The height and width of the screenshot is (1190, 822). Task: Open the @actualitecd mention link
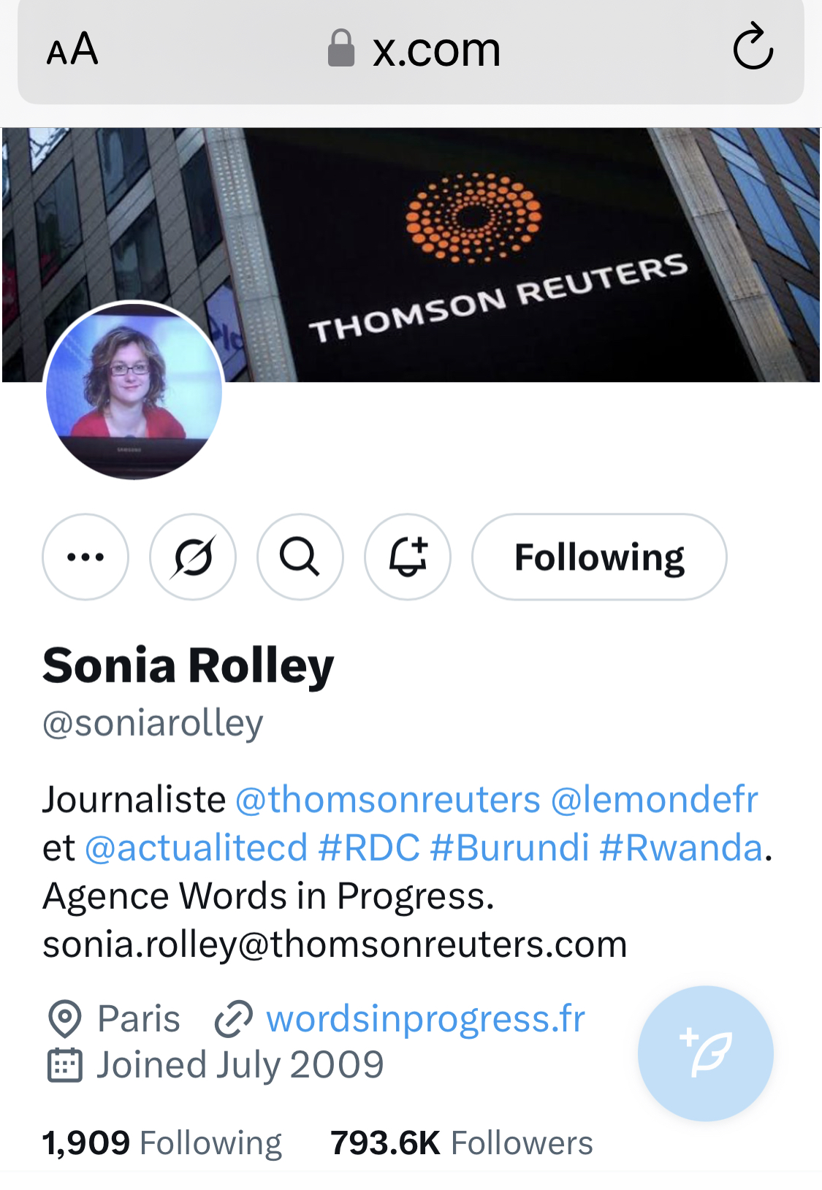197,848
